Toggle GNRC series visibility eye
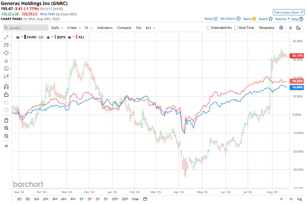307x204 pixels. pos(18,37)
